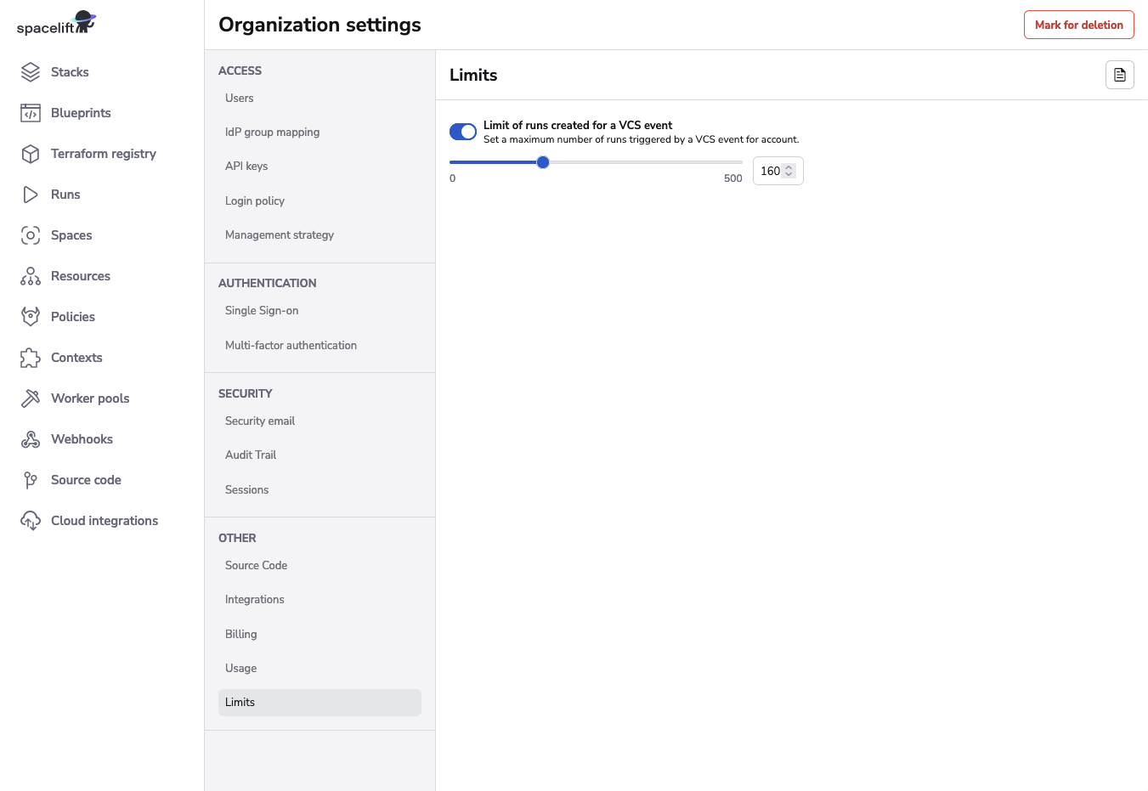Open Blueprints via its code icon
Screen dimensions: 1148x791
[31, 113]
